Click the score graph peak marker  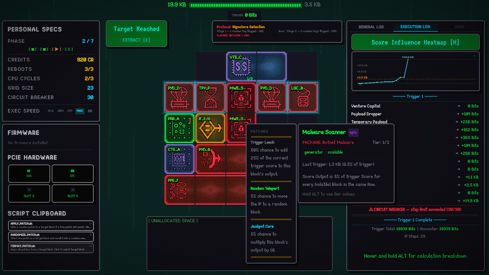click(x=408, y=60)
